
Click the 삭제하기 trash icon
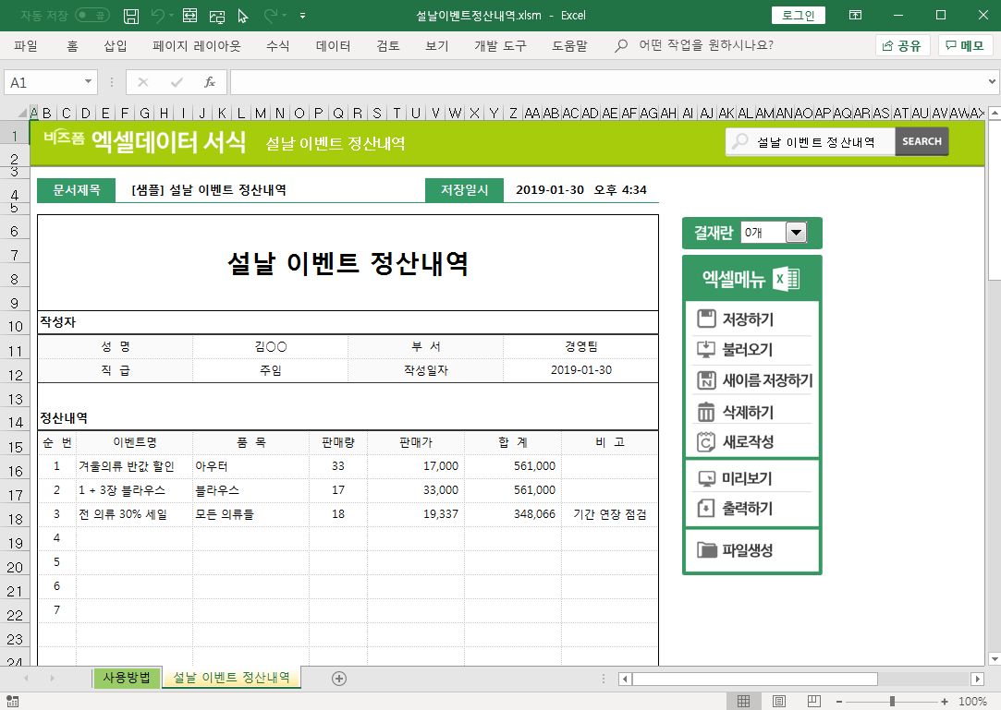point(706,412)
